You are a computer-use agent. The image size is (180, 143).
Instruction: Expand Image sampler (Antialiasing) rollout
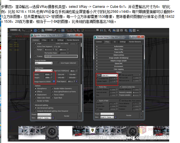point(119,58)
